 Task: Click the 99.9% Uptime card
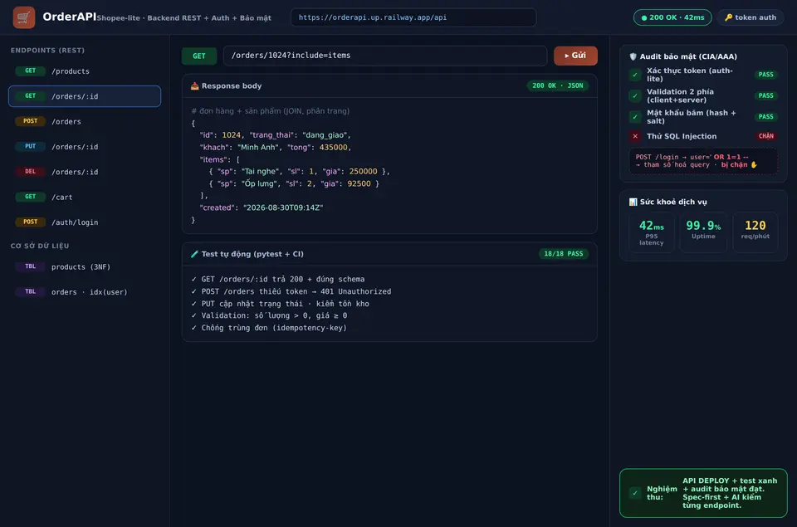(703, 232)
